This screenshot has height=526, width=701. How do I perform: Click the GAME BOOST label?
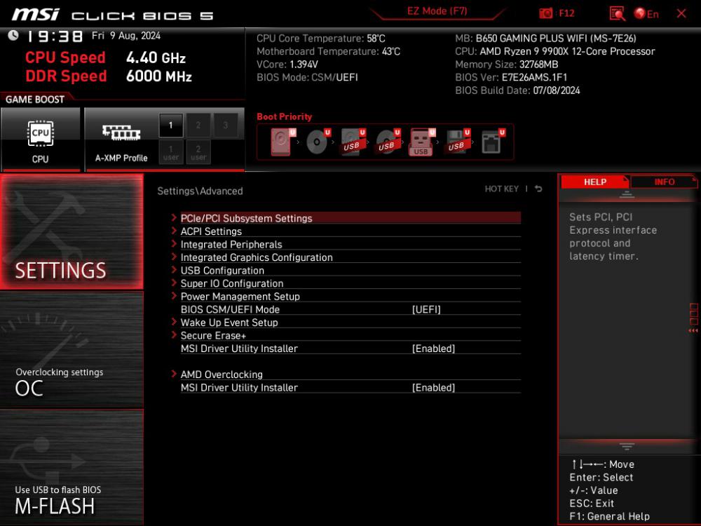coord(35,100)
